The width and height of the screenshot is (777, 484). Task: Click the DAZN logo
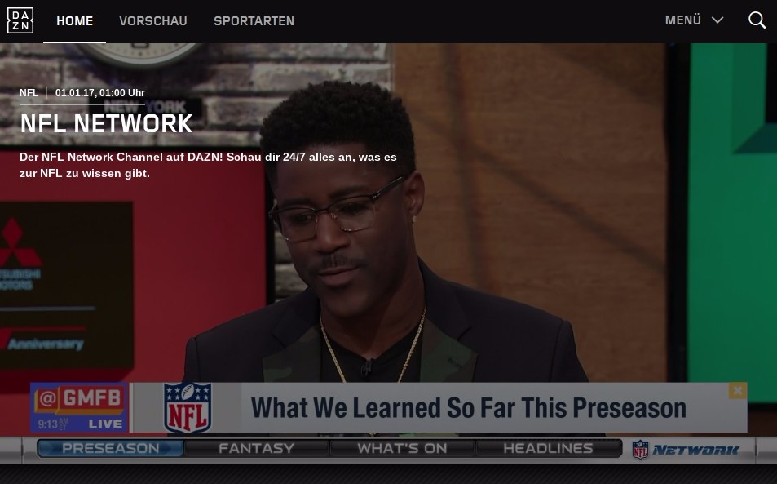[20, 20]
